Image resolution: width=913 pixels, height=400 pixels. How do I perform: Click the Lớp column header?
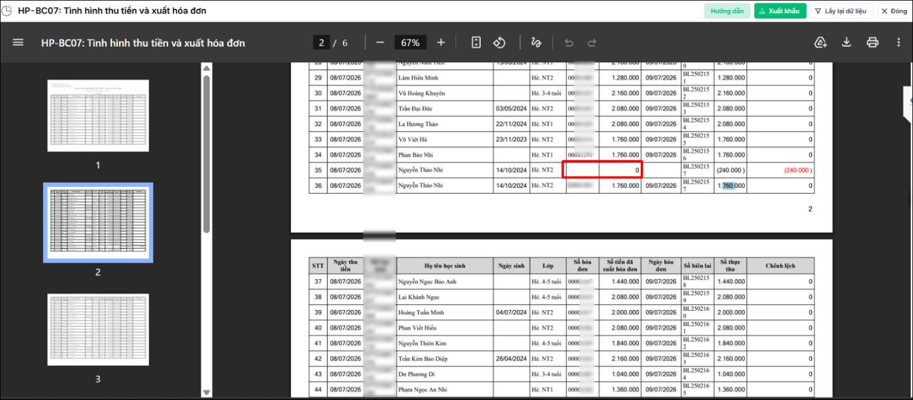click(547, 265)
